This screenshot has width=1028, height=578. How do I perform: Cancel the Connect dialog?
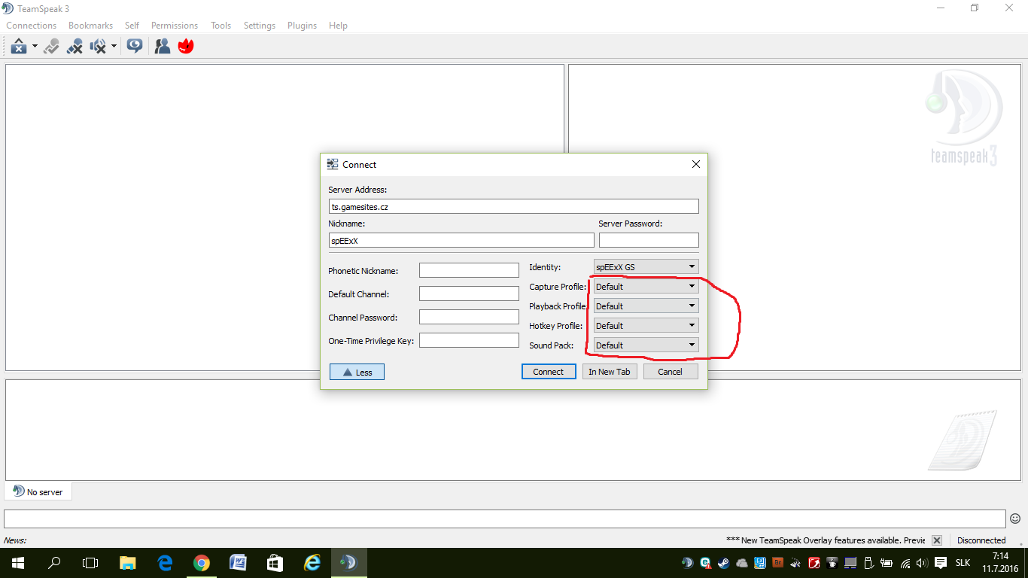(671, 372)
